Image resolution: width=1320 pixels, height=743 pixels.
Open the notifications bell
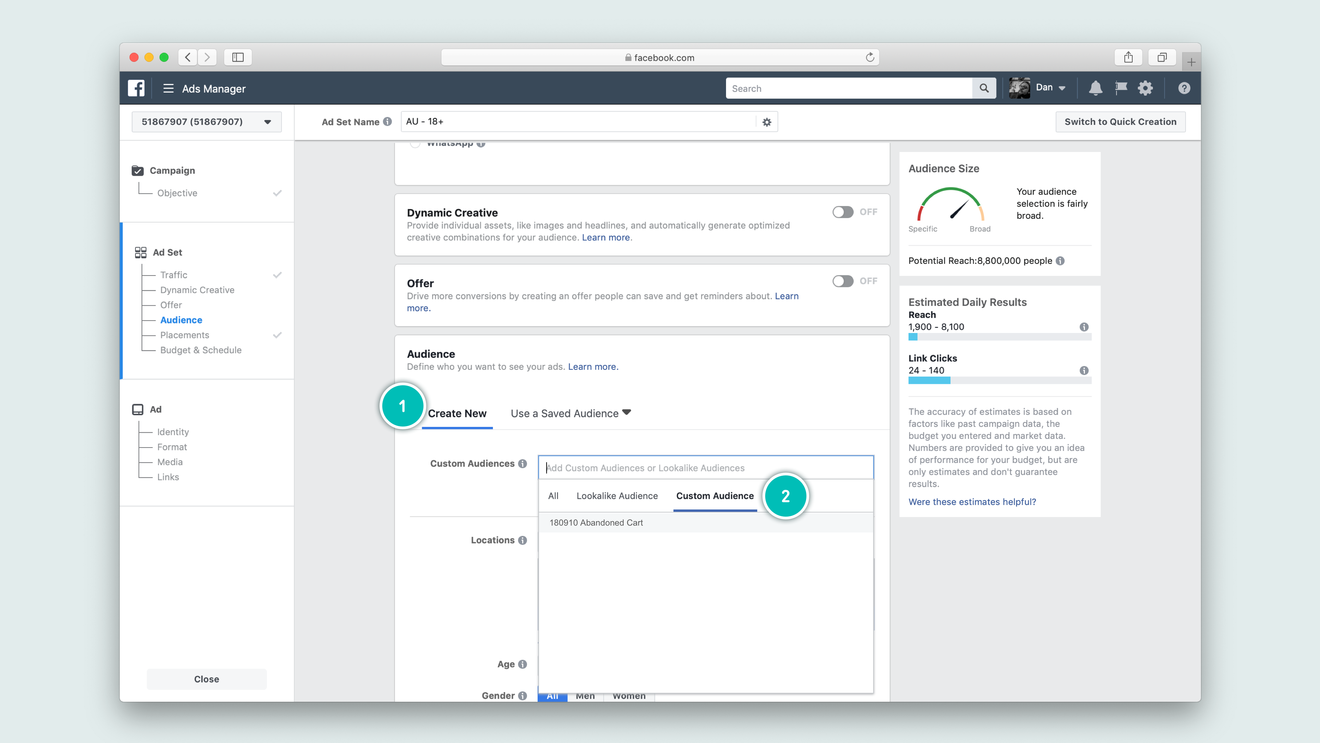pos(1095,88)
